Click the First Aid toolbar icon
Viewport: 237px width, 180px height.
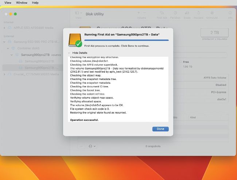[x=162, y=14]
